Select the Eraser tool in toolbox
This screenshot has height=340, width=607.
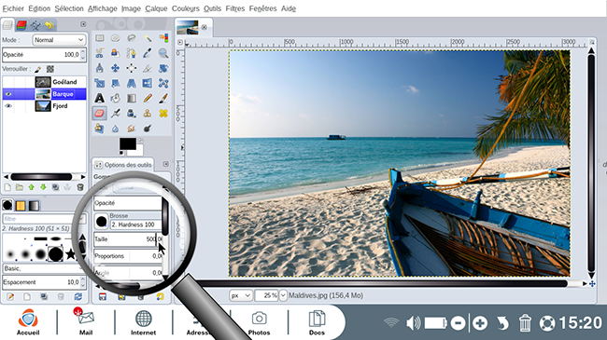[x=100, y=114]
